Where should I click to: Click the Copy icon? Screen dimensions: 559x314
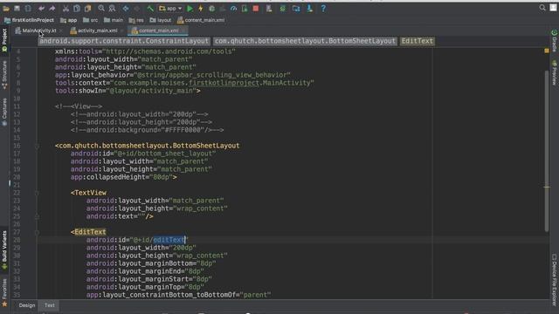point(77,8)
